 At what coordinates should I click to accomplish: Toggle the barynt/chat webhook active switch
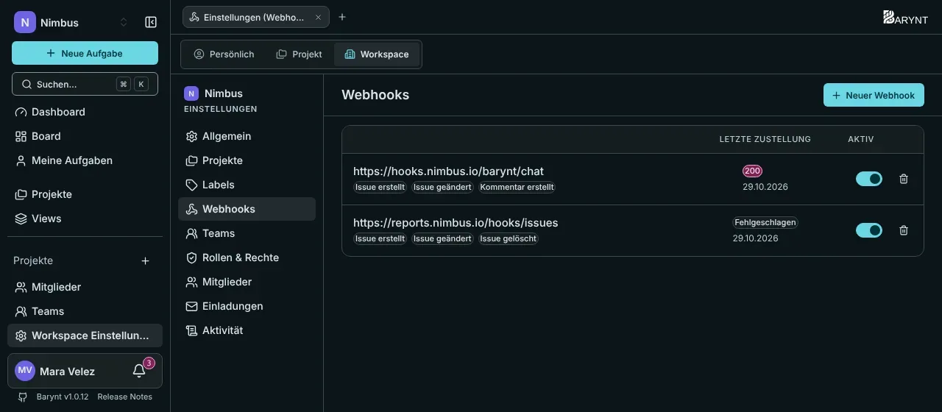tap(869, 179)
